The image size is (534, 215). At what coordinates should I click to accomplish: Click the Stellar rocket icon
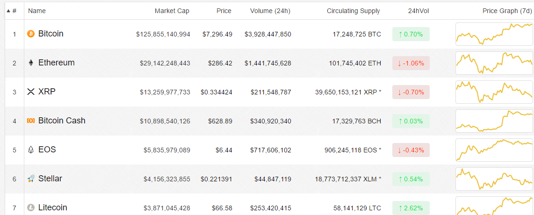click(31, 179)
